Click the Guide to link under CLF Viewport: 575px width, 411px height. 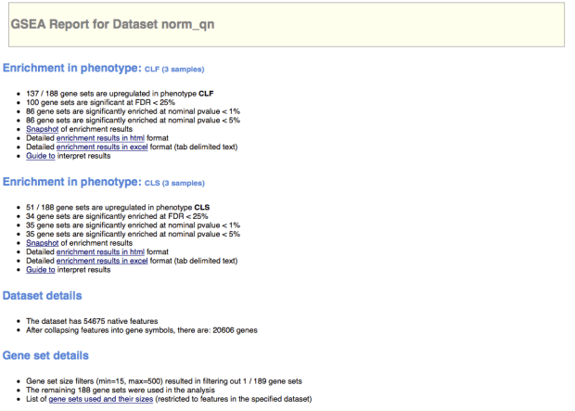(40, 156)
